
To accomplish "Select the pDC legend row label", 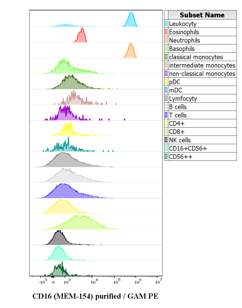I will [x=174, y=82].
